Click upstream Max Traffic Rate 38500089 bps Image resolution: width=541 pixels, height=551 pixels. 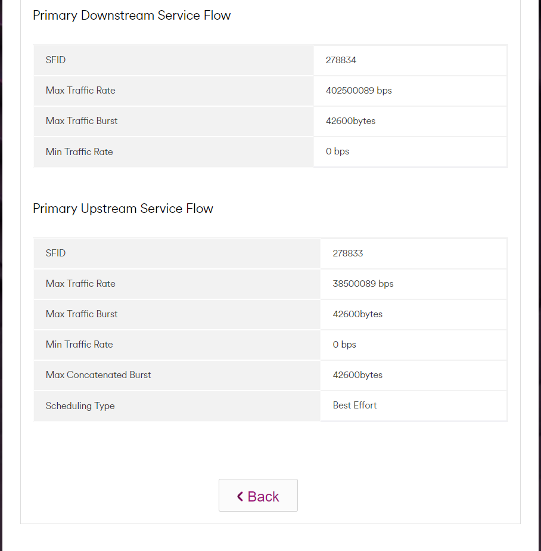[363, 284]
